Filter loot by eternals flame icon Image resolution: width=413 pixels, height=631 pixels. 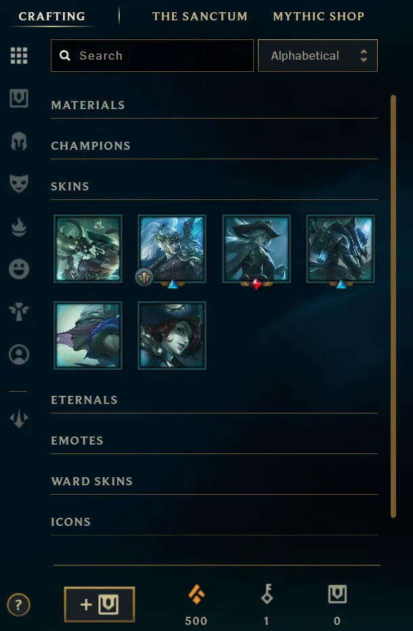[19, 226]
